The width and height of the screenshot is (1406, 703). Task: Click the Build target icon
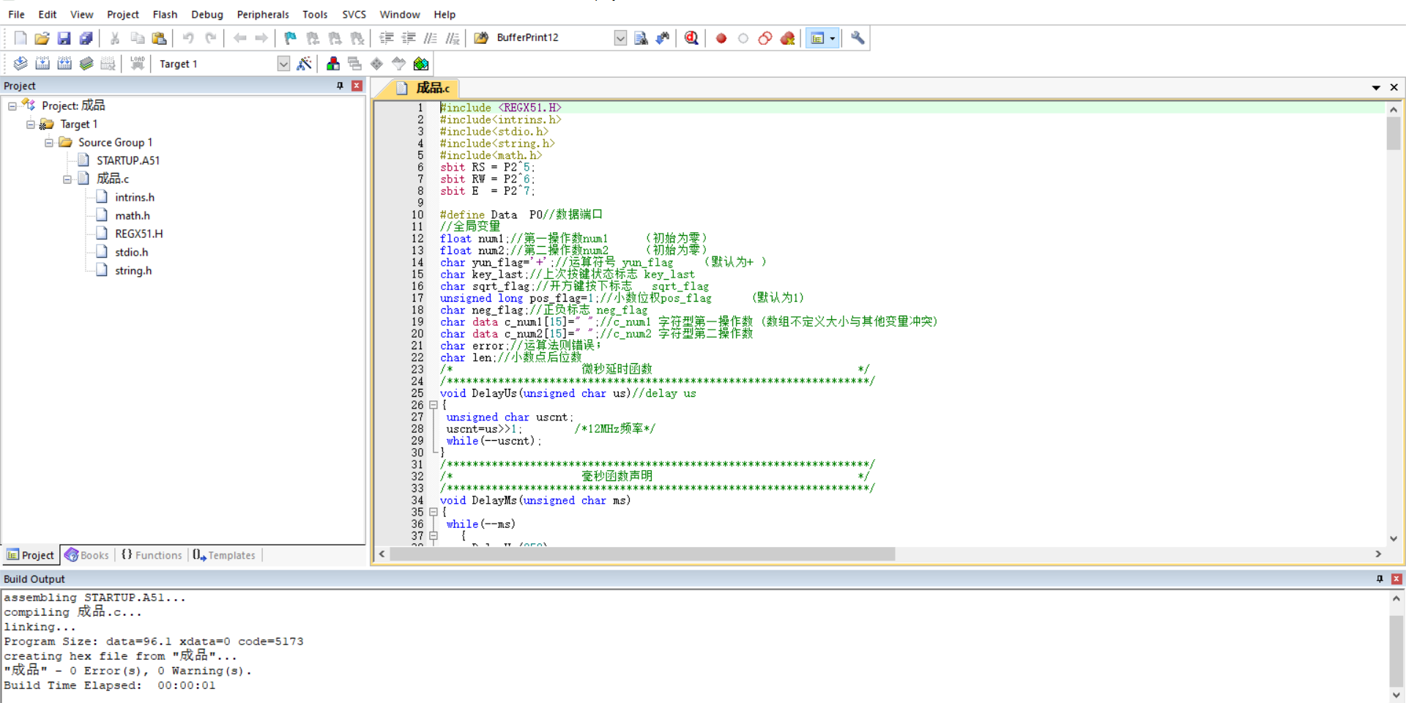tap(42, 64)
